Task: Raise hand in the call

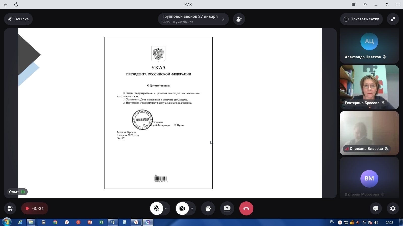Action: [208, 208]
